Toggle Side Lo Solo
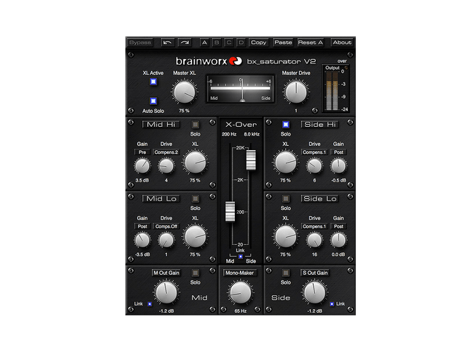 285,199
